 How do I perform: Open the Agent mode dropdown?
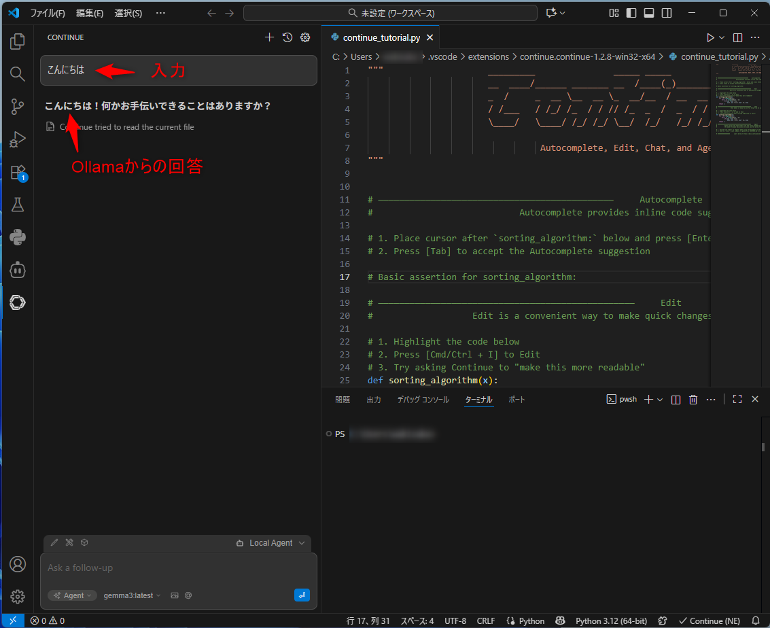[x=72, y=595]
